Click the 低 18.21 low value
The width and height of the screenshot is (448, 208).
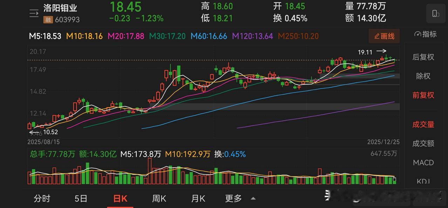coord(217,18)
